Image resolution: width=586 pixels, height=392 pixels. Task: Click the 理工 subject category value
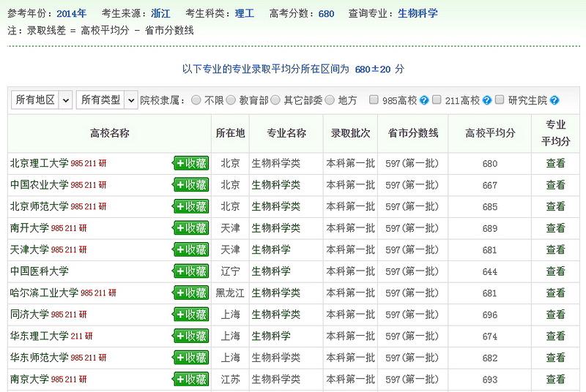pos(245,13)
